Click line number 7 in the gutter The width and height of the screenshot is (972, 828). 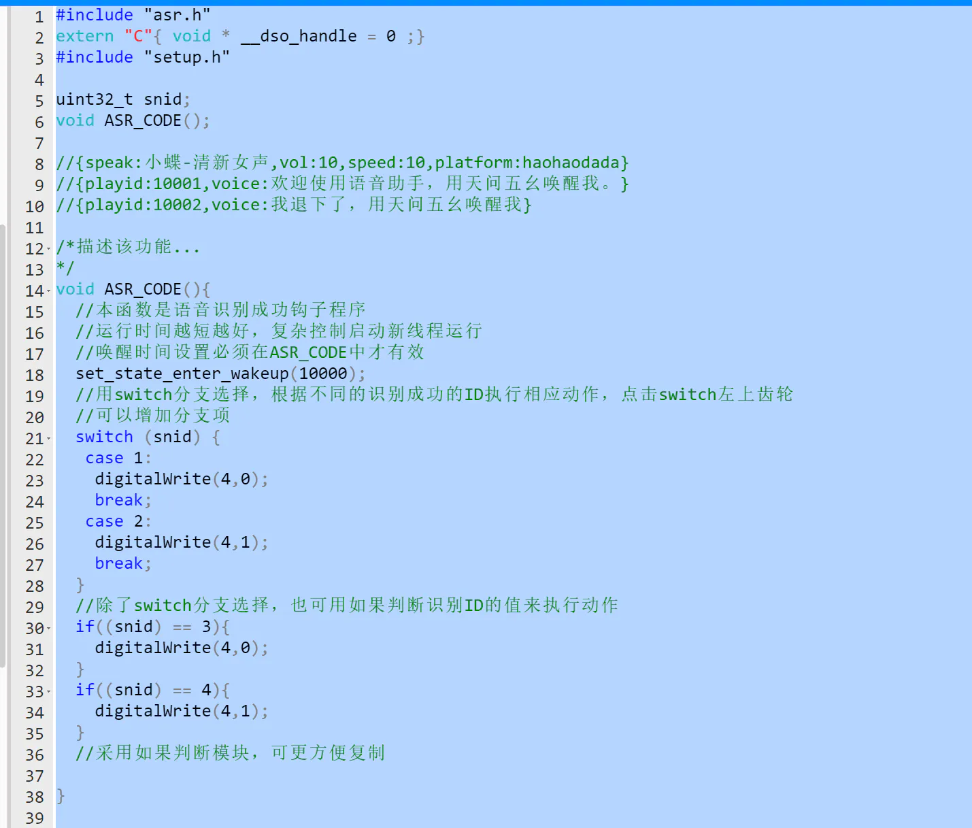tap(39, 143)
